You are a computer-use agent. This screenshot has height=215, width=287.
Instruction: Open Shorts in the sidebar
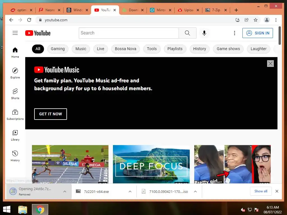(15, 94)
